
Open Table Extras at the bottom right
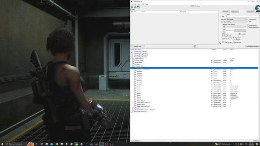(256, 141)
